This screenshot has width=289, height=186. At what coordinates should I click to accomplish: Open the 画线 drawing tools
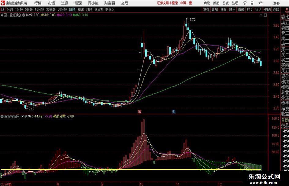(x=241, y=9)
